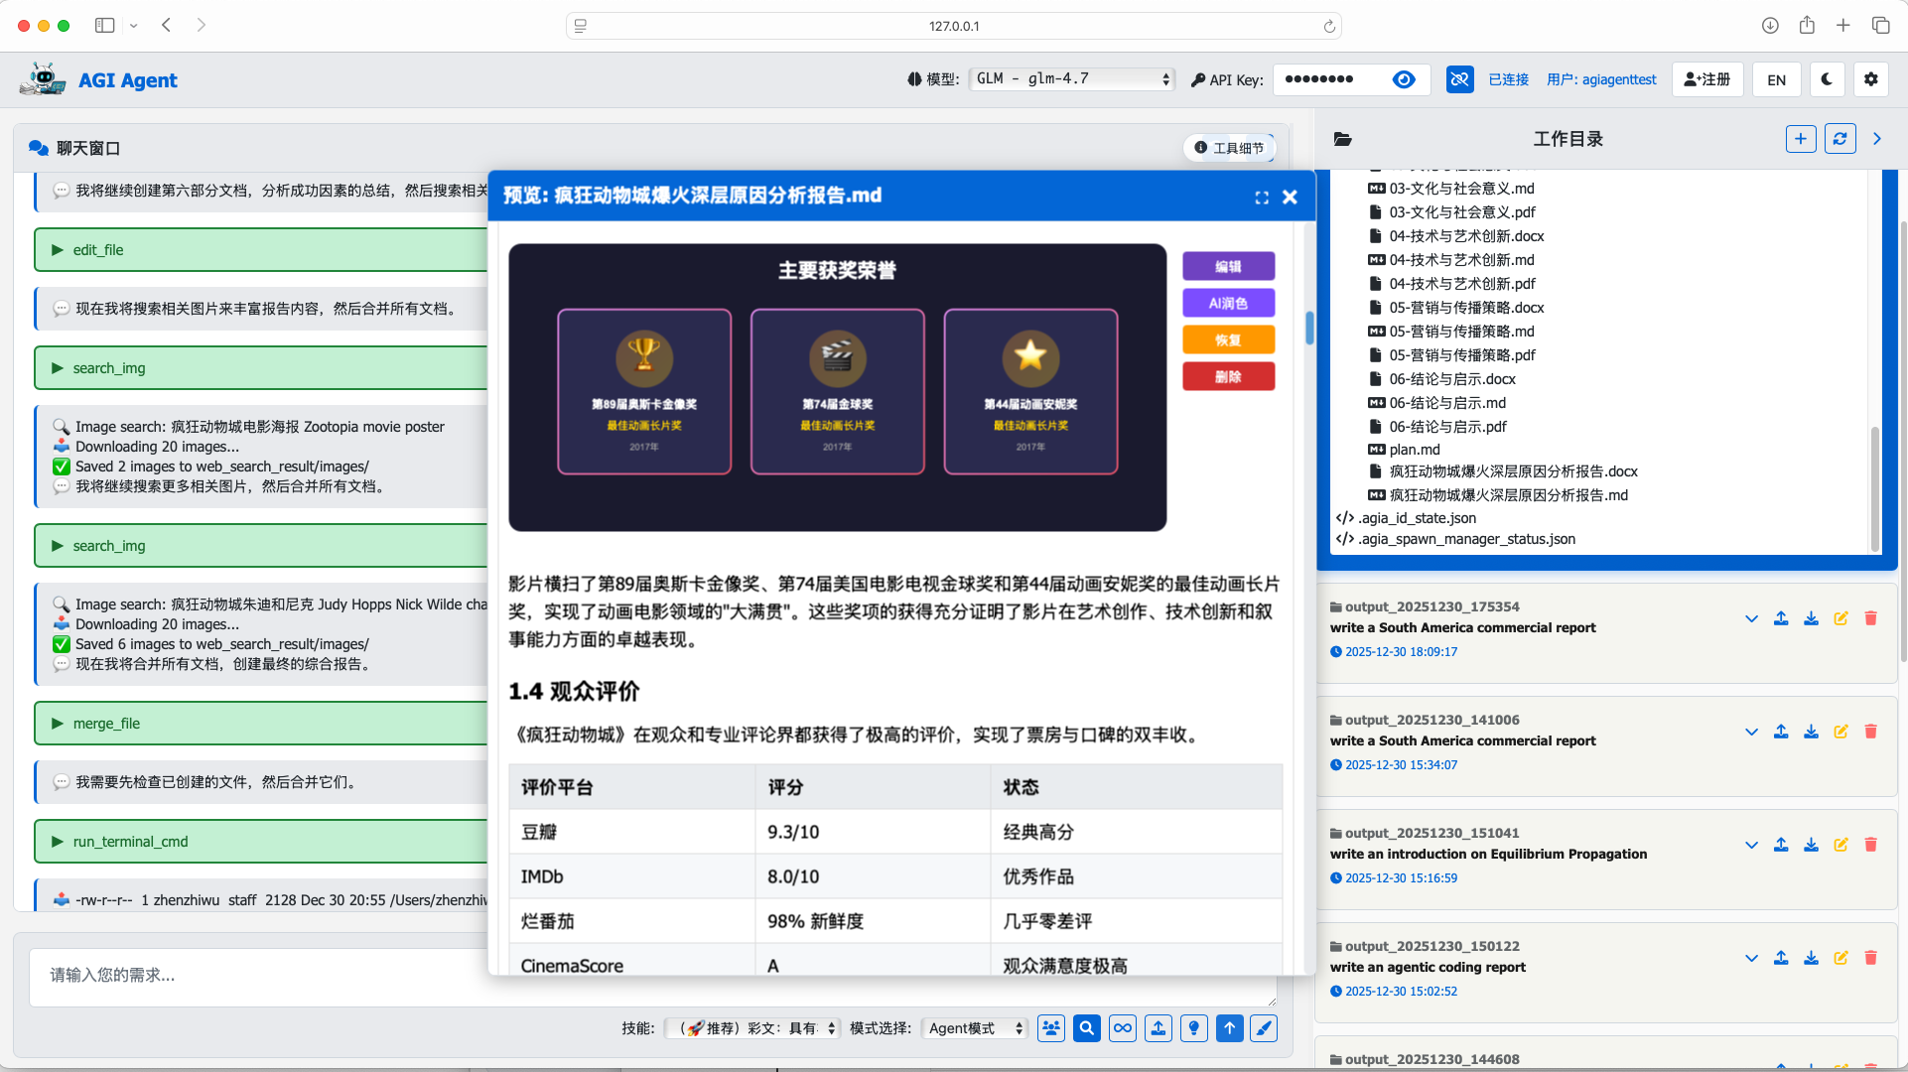Viewport: 1908px width, 1072px height.
Task: Open the Agent模式 mode dropdown
Action: tap(975, 1028)
